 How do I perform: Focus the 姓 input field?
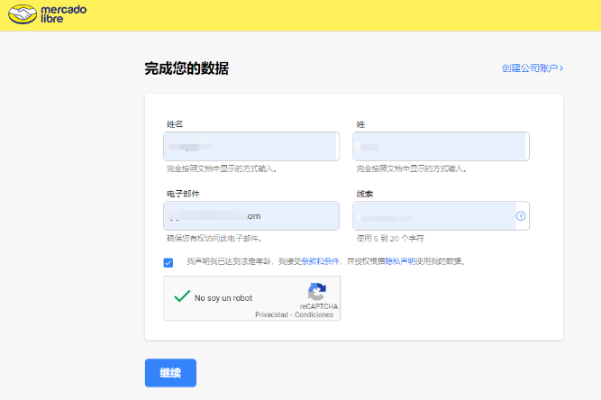(x=440, y=146)
